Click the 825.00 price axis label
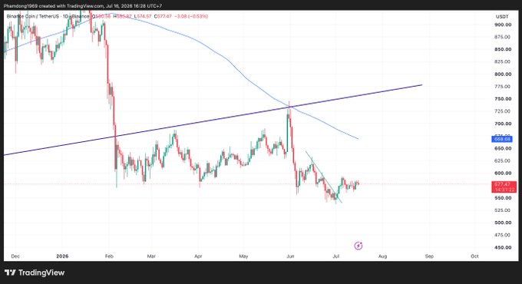 503,61
